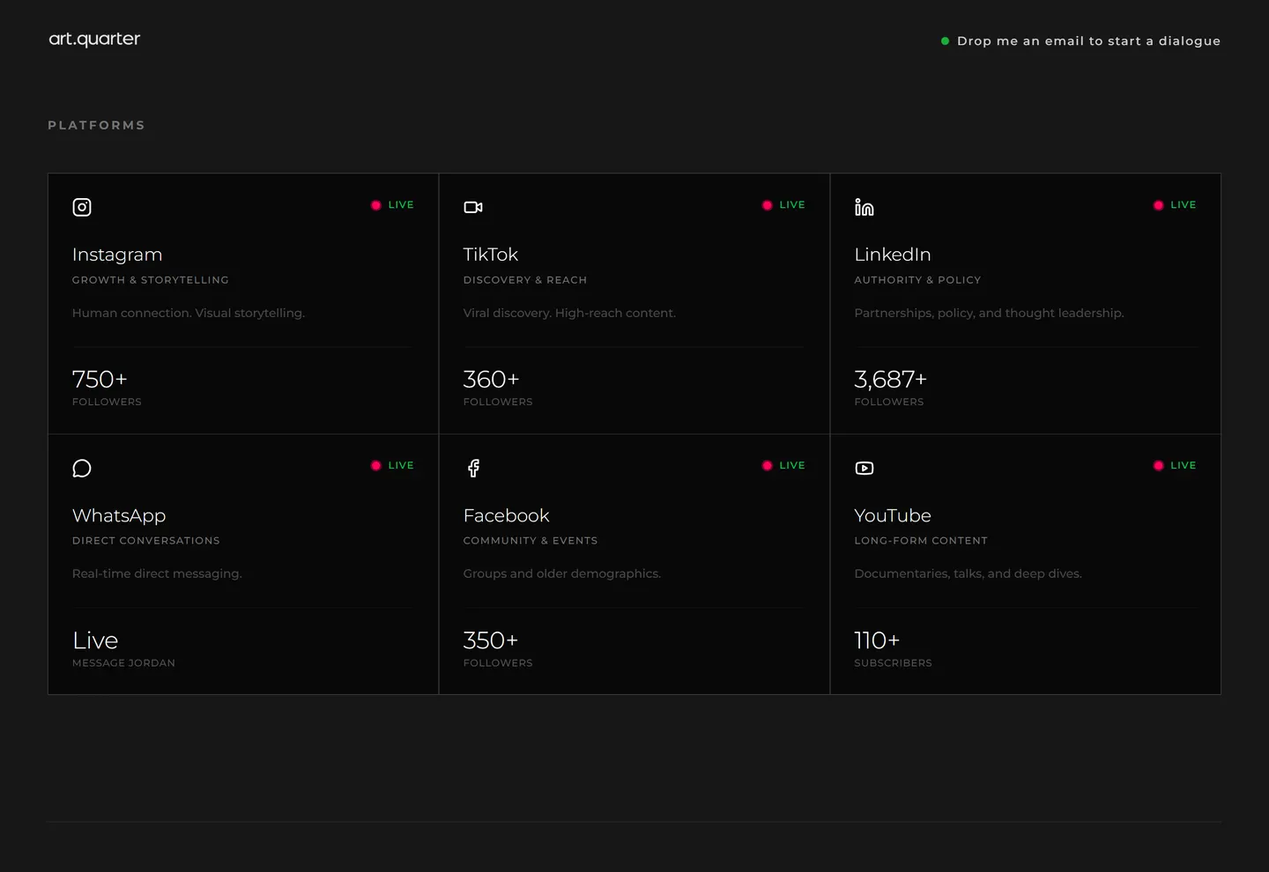Image resolution: width=1269 pixels, height=872 pixels.
Task: Click 'Viral discovery. High-reach content.' description
Action: point(570,314)
